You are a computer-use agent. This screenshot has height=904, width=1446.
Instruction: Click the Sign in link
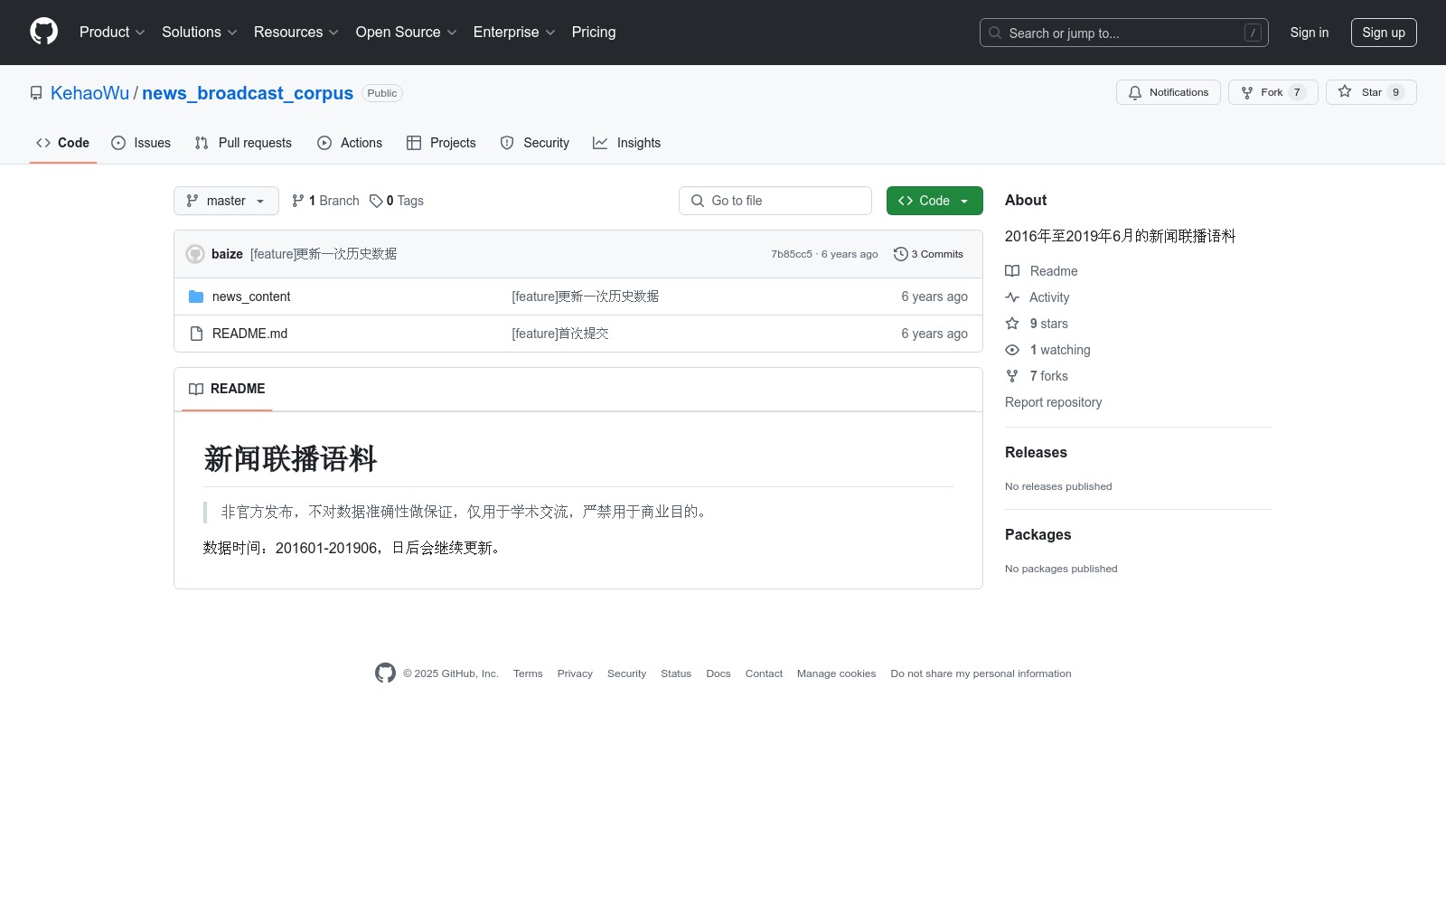1309,33
